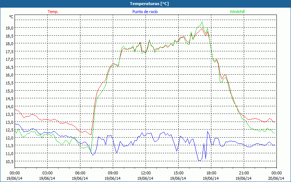
Task: Select the 21:00 time axis label
Action: (244, 173)
